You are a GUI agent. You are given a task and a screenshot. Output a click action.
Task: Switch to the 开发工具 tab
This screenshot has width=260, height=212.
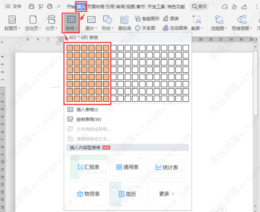click(156, 7)
